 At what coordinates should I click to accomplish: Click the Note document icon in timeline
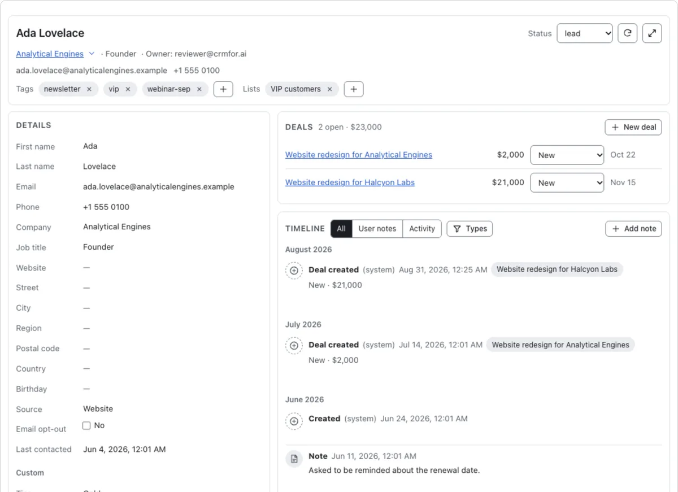294,459
